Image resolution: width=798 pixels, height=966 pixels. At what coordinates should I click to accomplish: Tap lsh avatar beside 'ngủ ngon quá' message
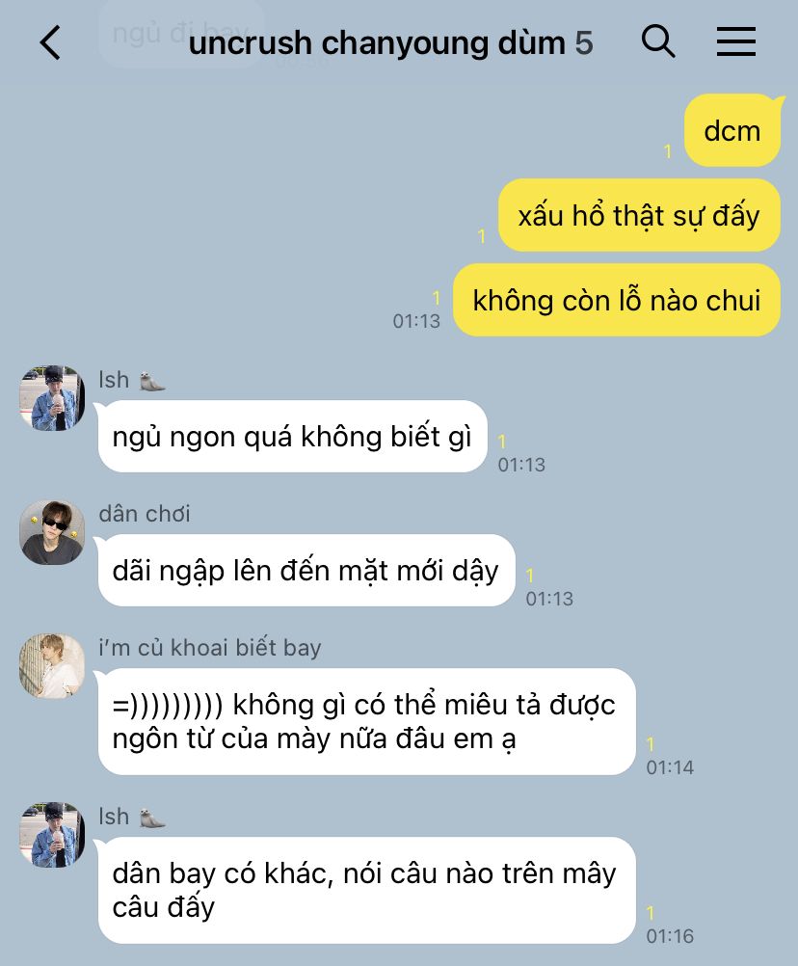pos(52,398)
